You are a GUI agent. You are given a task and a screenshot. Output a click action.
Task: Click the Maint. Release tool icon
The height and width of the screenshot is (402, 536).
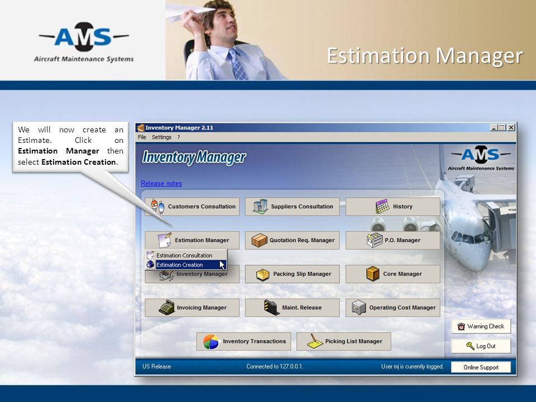click(272, 307)
